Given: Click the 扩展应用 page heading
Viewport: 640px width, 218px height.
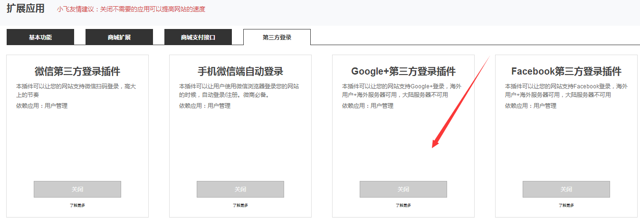Looking at the screenshot, I should pos(25,8).
